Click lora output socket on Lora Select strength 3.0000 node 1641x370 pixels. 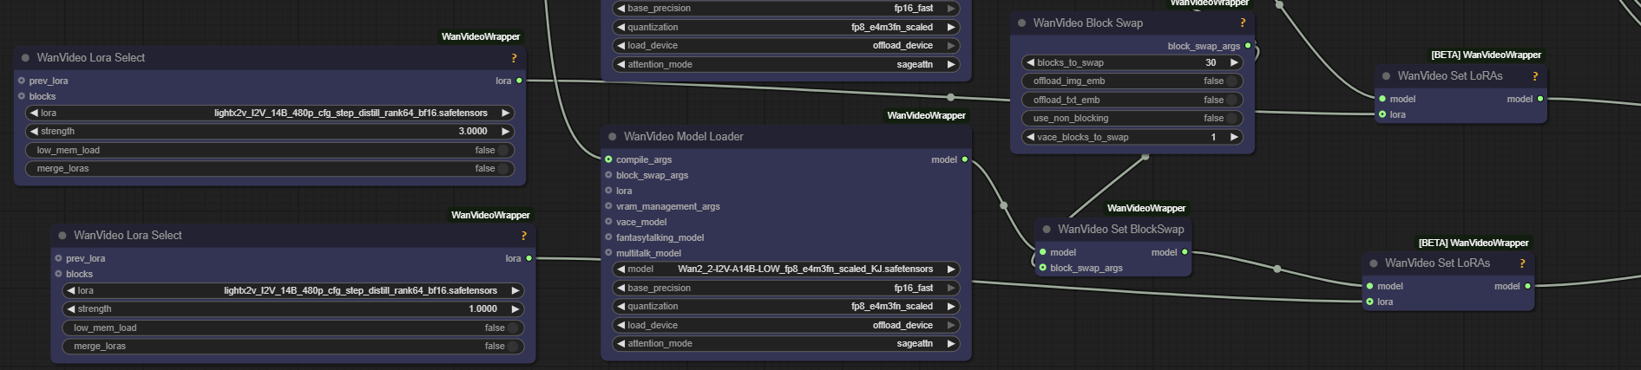(519, 81)
